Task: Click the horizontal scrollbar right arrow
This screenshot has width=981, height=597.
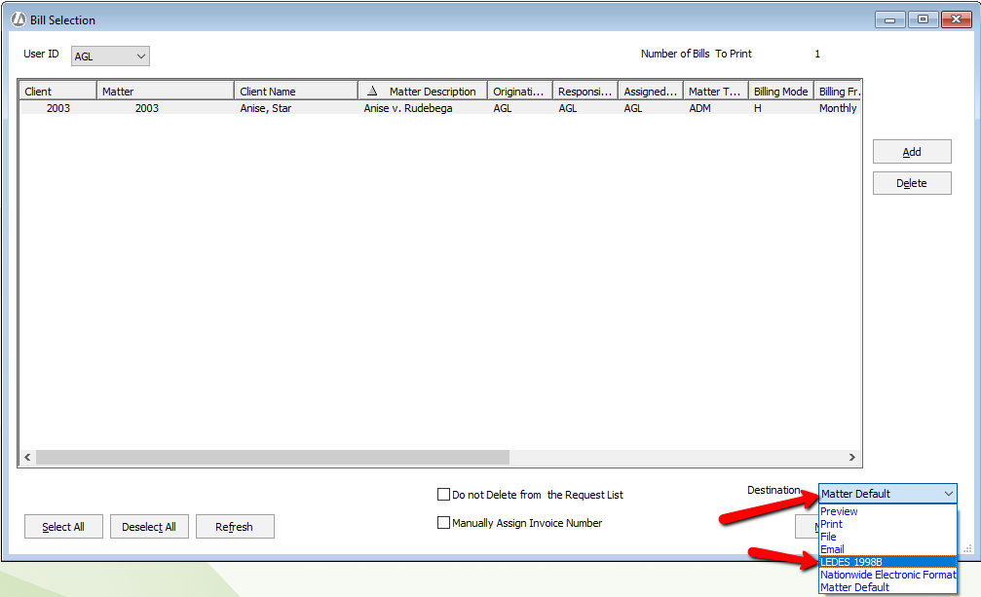Action: tap(852, 457)
